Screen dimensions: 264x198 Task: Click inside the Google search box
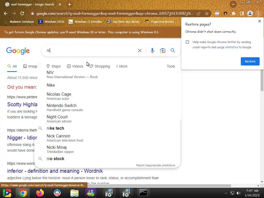coord(91,51)
